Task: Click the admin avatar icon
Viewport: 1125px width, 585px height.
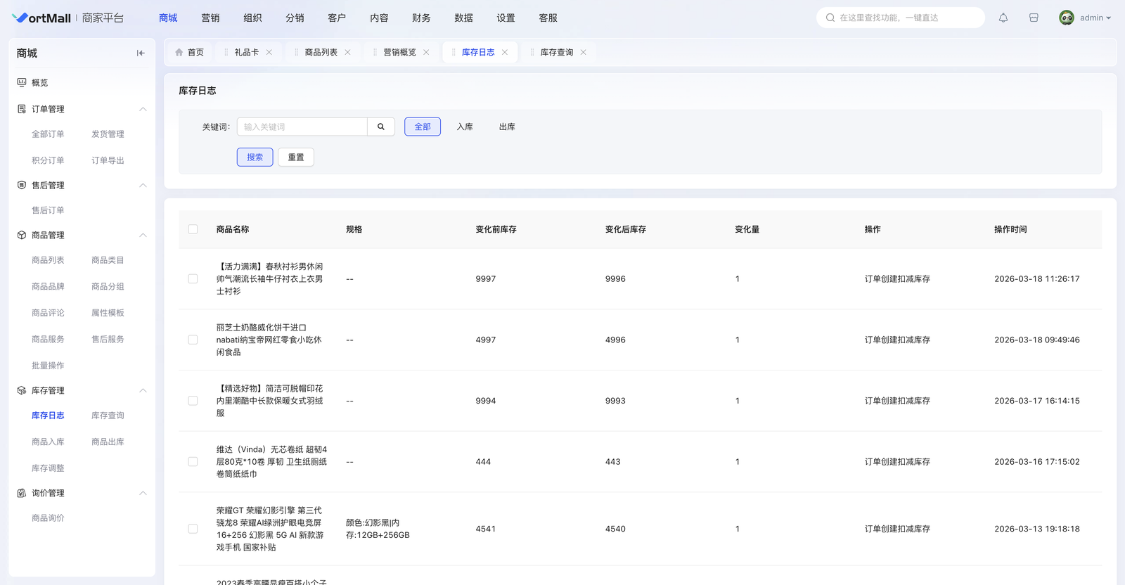Action: coord(1066,18)
